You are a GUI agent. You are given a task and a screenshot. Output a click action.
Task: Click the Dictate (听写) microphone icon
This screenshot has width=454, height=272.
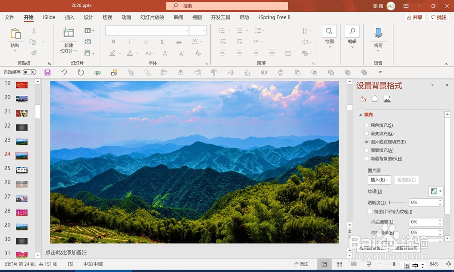378,33
